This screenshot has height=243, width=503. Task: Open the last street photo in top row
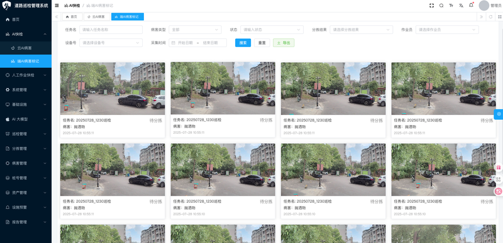(x=444, y=89)
